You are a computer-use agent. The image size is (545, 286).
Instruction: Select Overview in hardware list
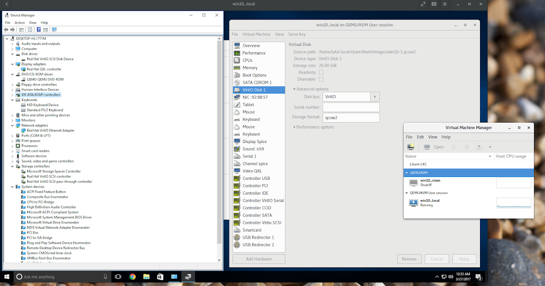(259, 45)
